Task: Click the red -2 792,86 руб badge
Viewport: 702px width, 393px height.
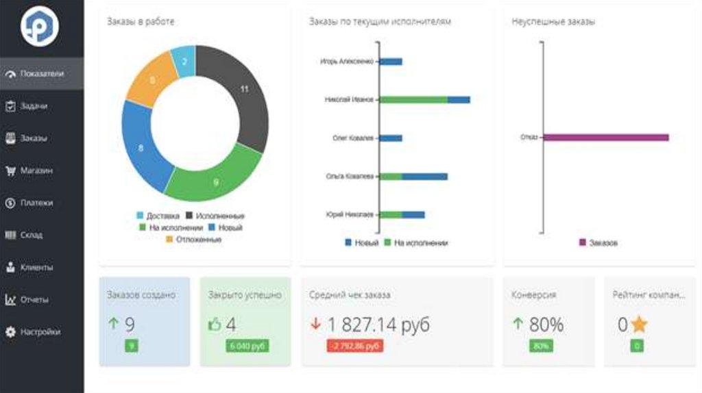Action: 355,346
